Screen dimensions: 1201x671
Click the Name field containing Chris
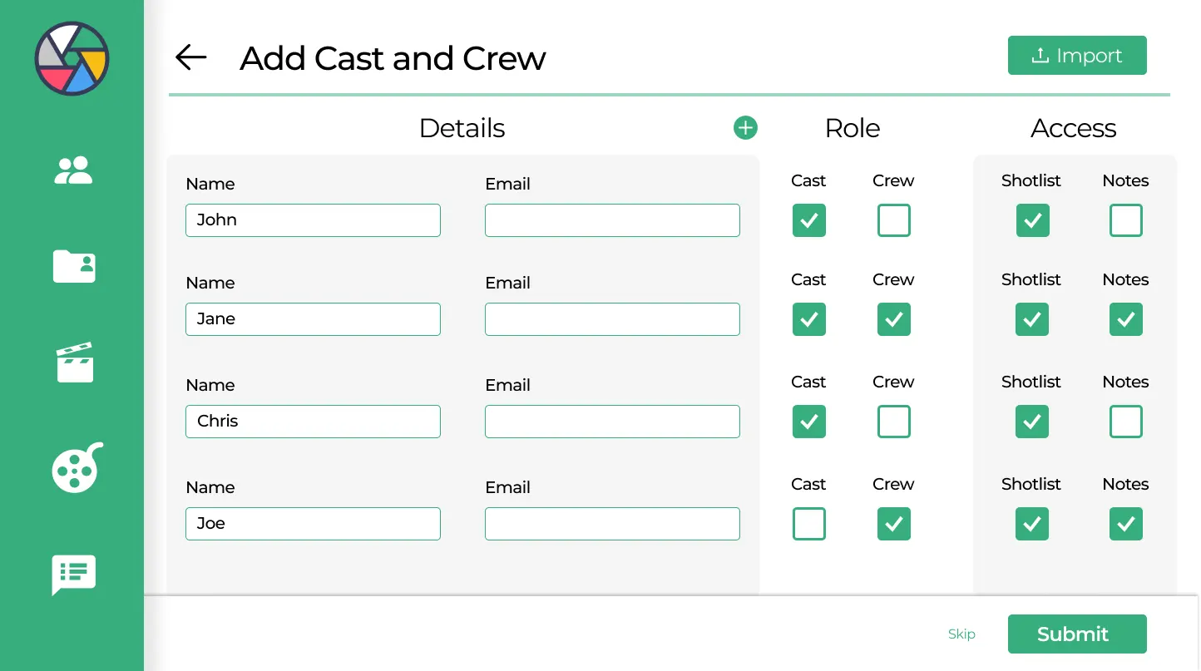click(313, 422)
